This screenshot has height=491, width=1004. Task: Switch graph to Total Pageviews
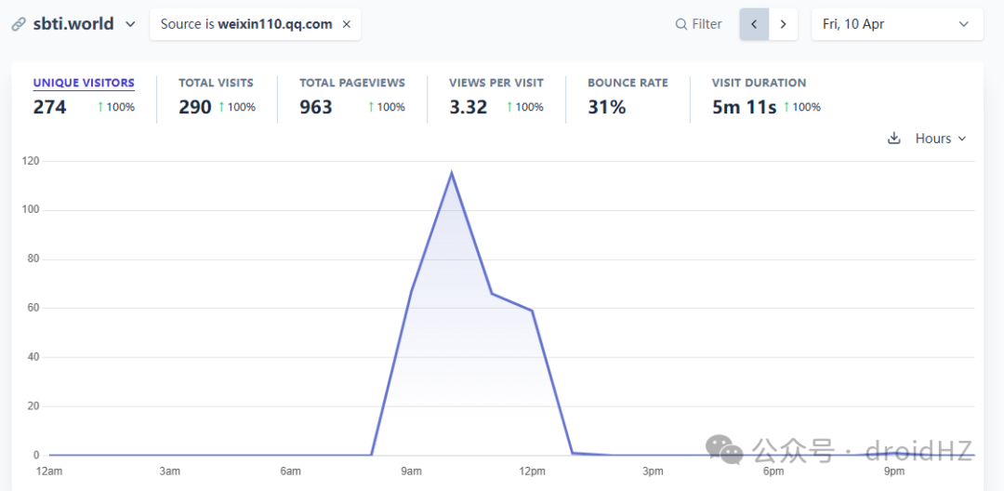[x=352, y=98]
